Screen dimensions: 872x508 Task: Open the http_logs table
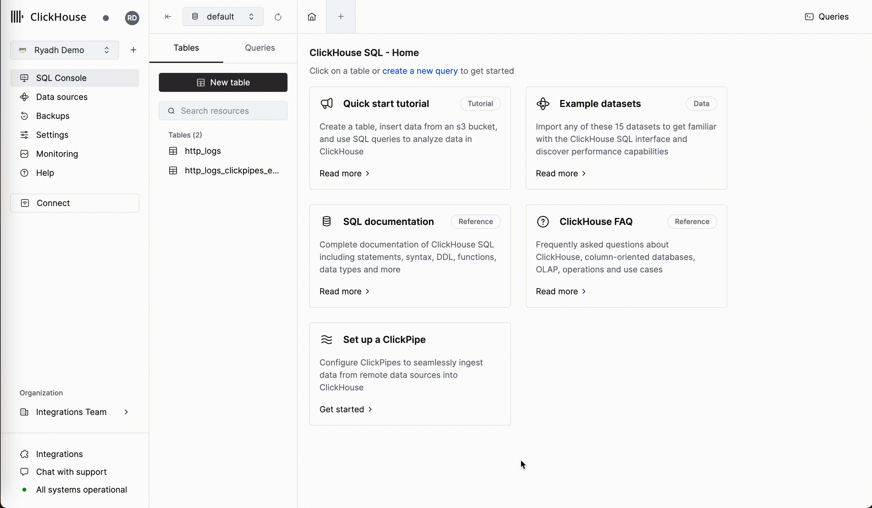coord(203,151)
